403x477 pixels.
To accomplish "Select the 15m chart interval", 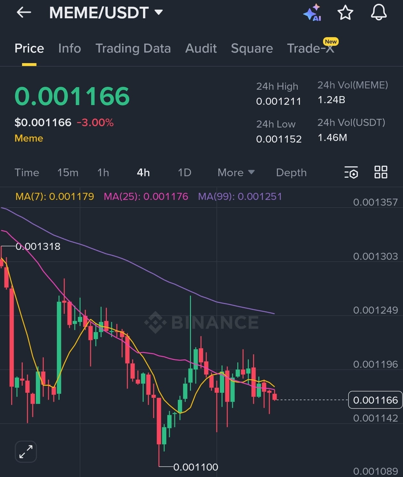I will 68,173.
